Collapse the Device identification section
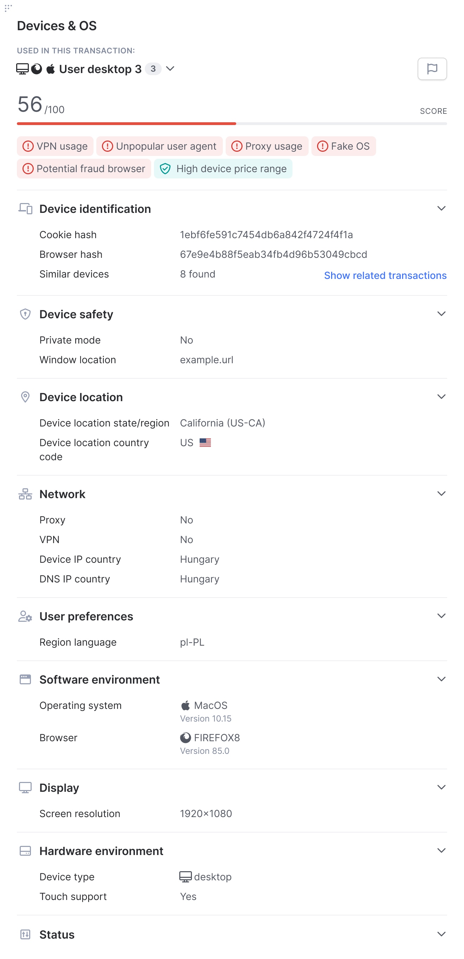The width and height of the screenshot is (464, 959). coord(441,208)
